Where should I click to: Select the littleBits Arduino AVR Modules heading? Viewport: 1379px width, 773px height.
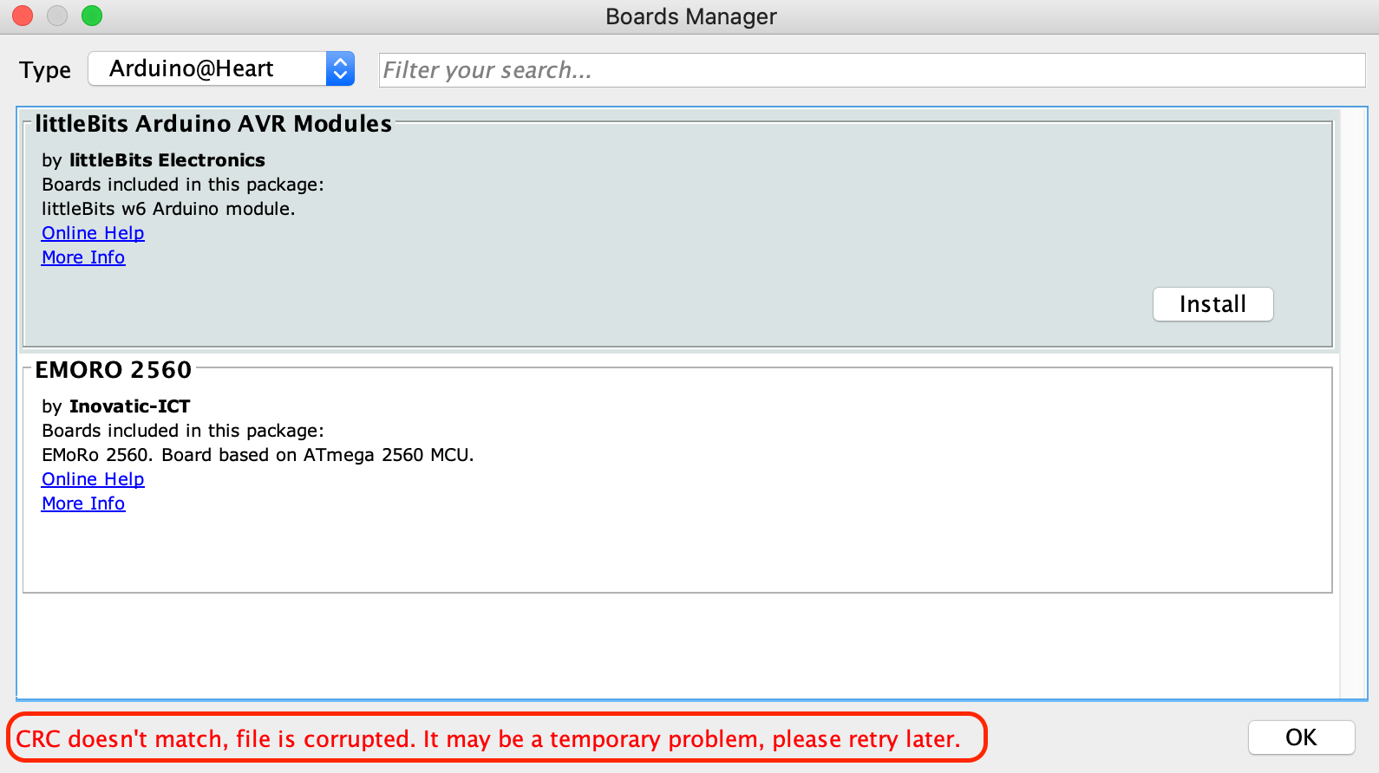tap(213, 124)
